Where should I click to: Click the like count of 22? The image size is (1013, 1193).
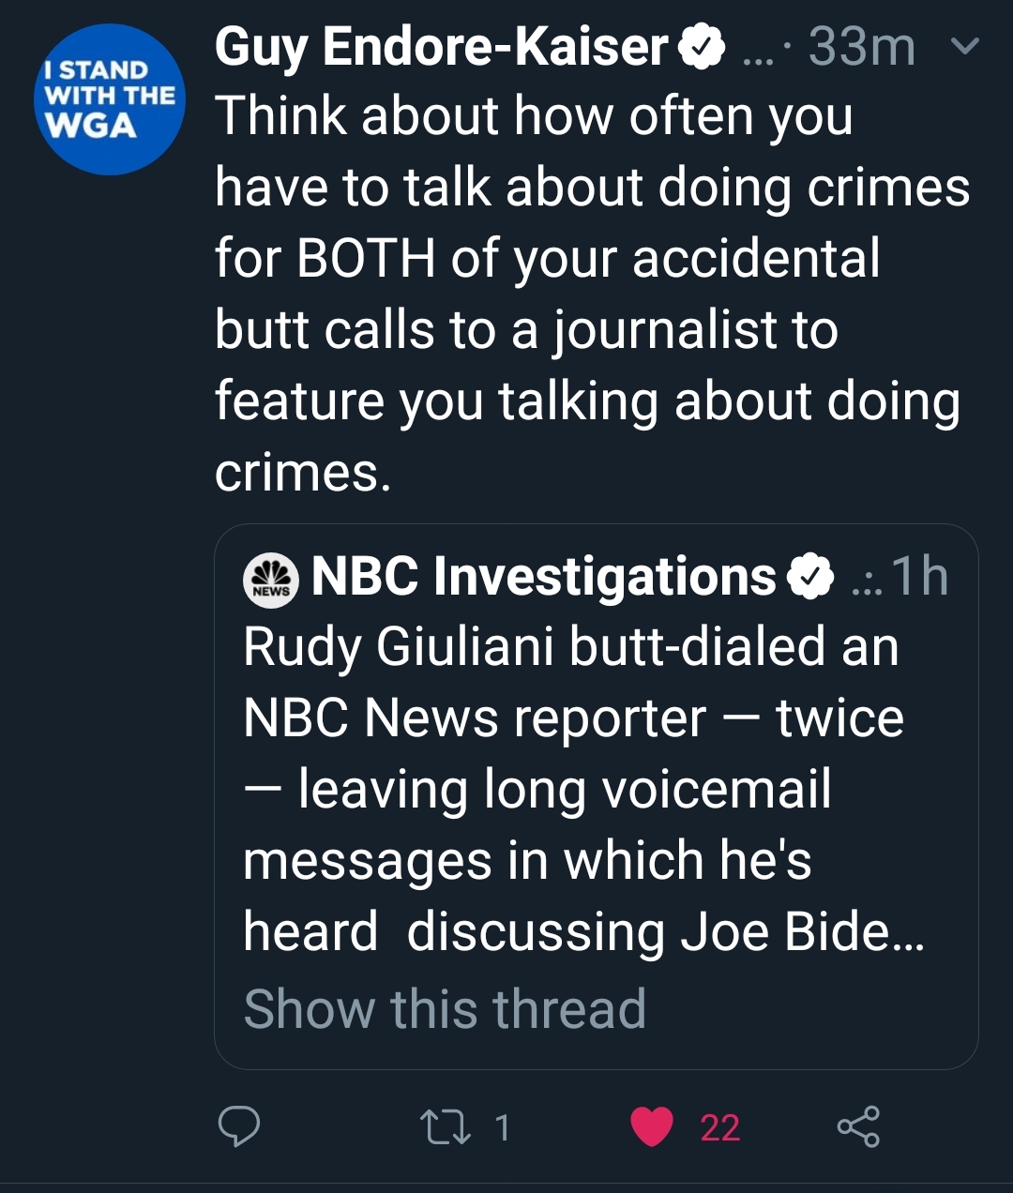click(x=720, y=1127)
